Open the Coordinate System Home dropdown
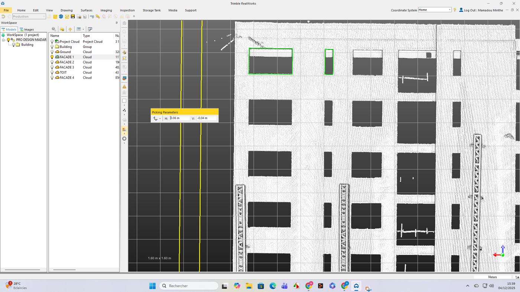The height and width of the screenshot is (292, 520). pyautogui.click(x=449, y=10)
